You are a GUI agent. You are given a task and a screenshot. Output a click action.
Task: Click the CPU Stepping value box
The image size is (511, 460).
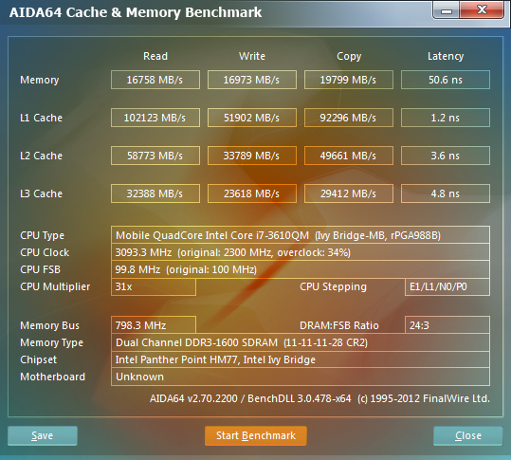pyautogui.click(x=447, y=286)
